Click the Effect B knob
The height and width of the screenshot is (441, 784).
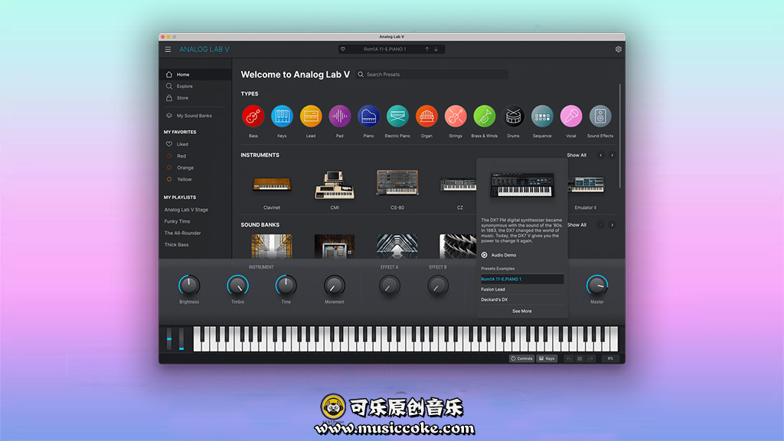click(x=438, y=286)
